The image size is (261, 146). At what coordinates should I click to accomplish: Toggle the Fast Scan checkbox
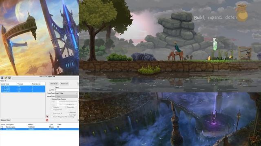52,114
